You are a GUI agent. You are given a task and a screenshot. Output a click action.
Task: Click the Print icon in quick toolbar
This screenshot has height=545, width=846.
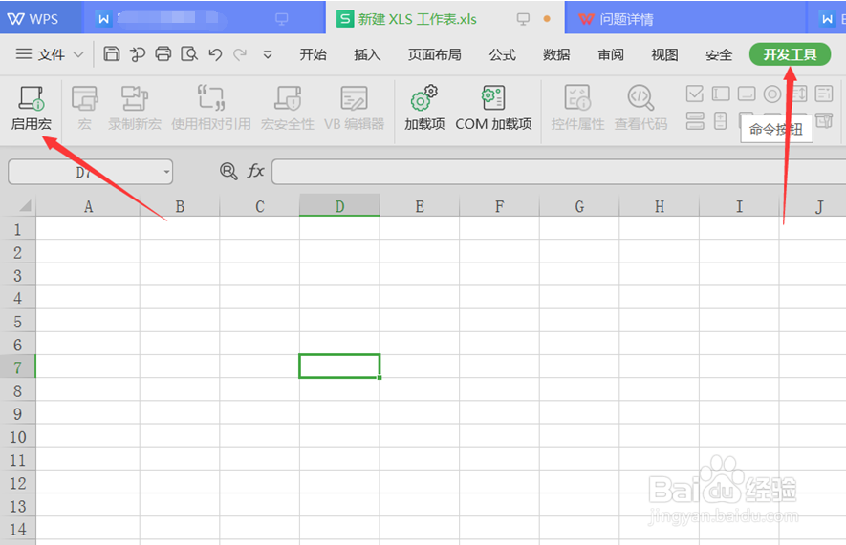163,53
